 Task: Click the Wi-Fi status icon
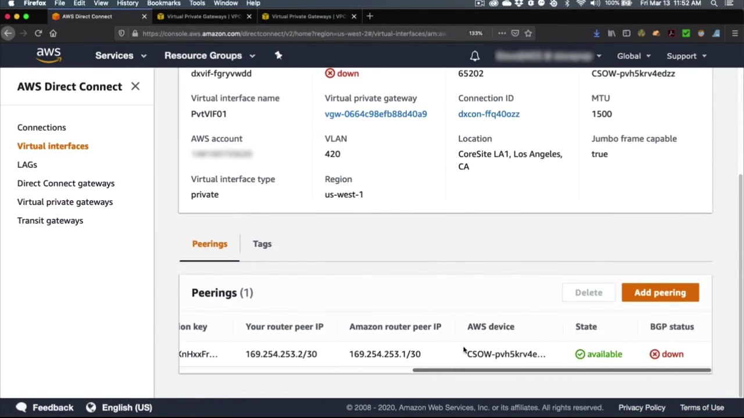pos(581,3)
